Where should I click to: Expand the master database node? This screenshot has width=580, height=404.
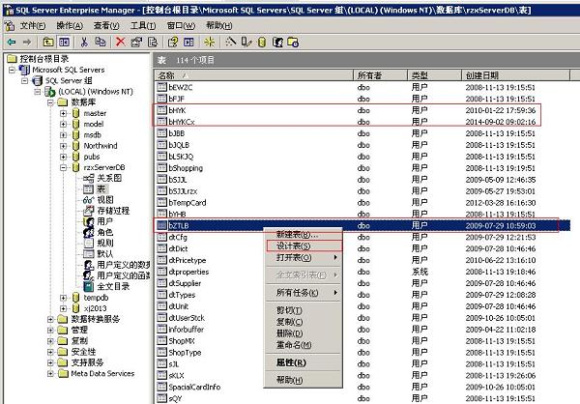tap(64, 113)
